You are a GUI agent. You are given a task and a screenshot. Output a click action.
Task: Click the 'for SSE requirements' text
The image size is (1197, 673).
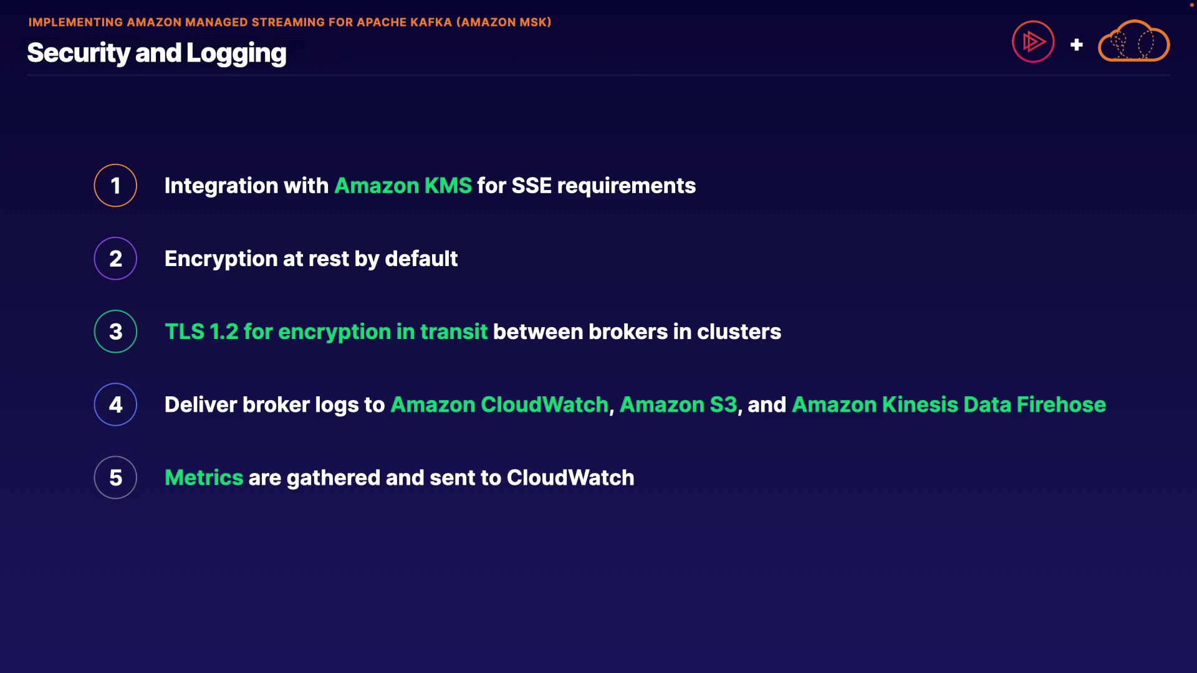click(586, 186)
